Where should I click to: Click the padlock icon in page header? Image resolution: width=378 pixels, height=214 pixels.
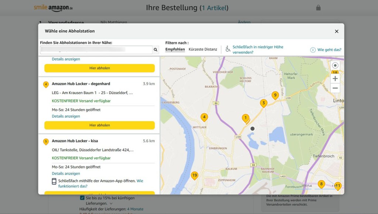point(318,8)
